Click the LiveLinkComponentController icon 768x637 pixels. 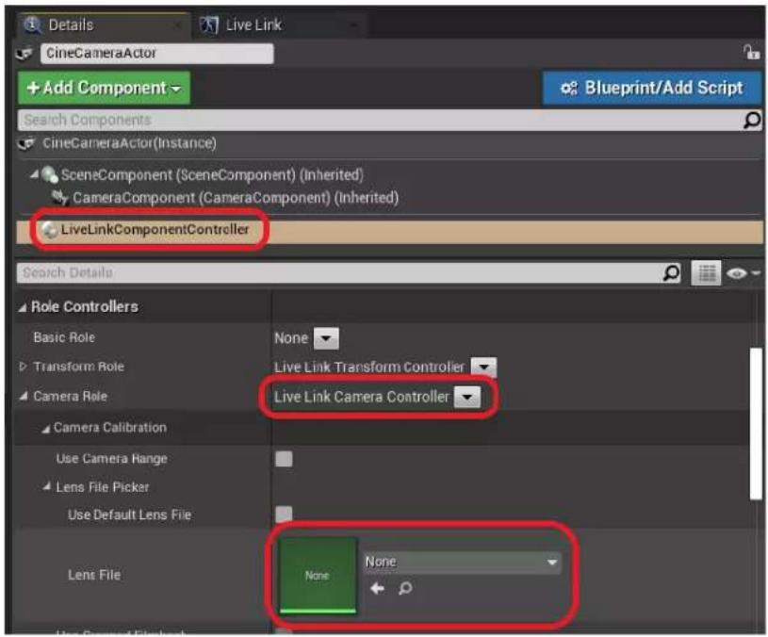[49, 230]
